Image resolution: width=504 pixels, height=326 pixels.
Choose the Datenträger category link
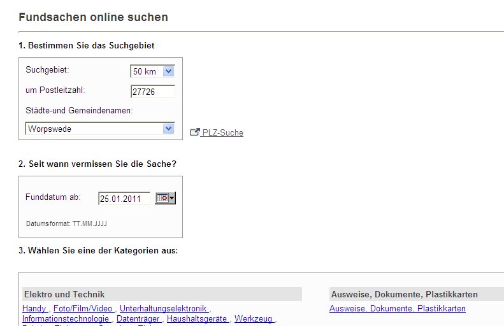coord(138,318)
